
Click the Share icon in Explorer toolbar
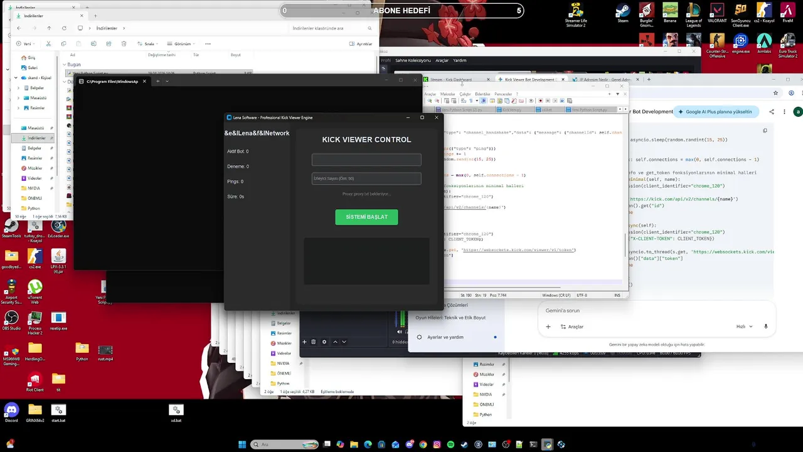point(109,44)
